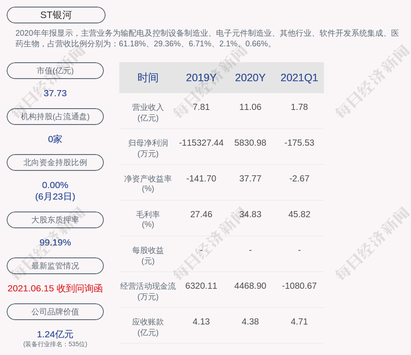
Task: Select the receivables value 4.71
Action: click(299, 322)
